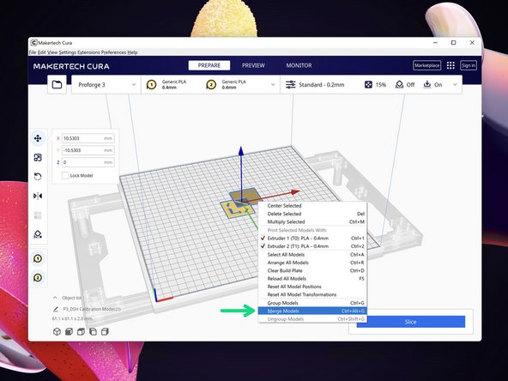Choose Reset All Model Transformations
Image resolution: width=508 pixels, height=381 pixels.
312,294
